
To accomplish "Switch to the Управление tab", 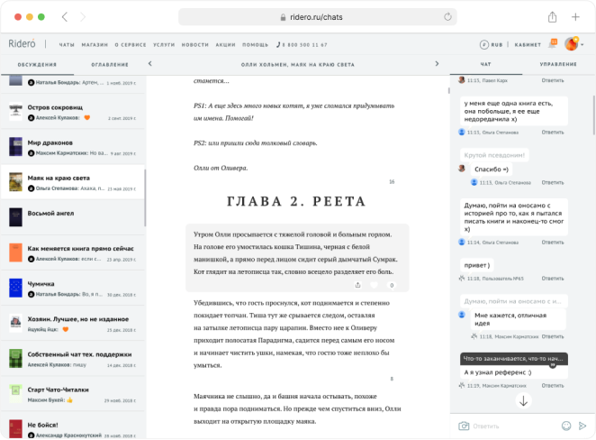I will (x=558, y=65).
